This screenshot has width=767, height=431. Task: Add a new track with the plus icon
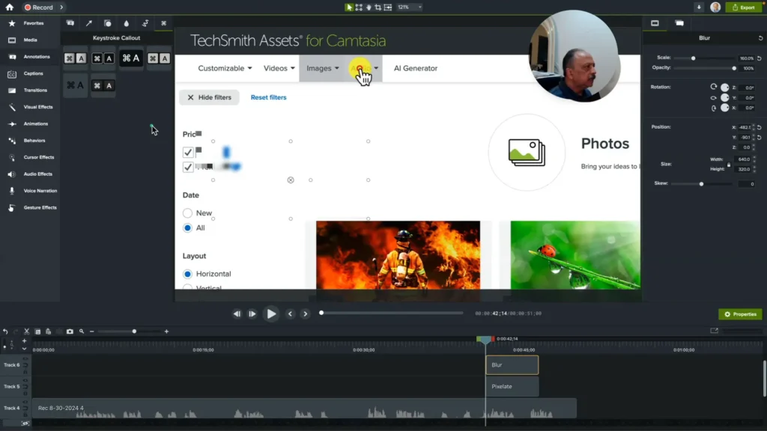(x=24, y=340)
